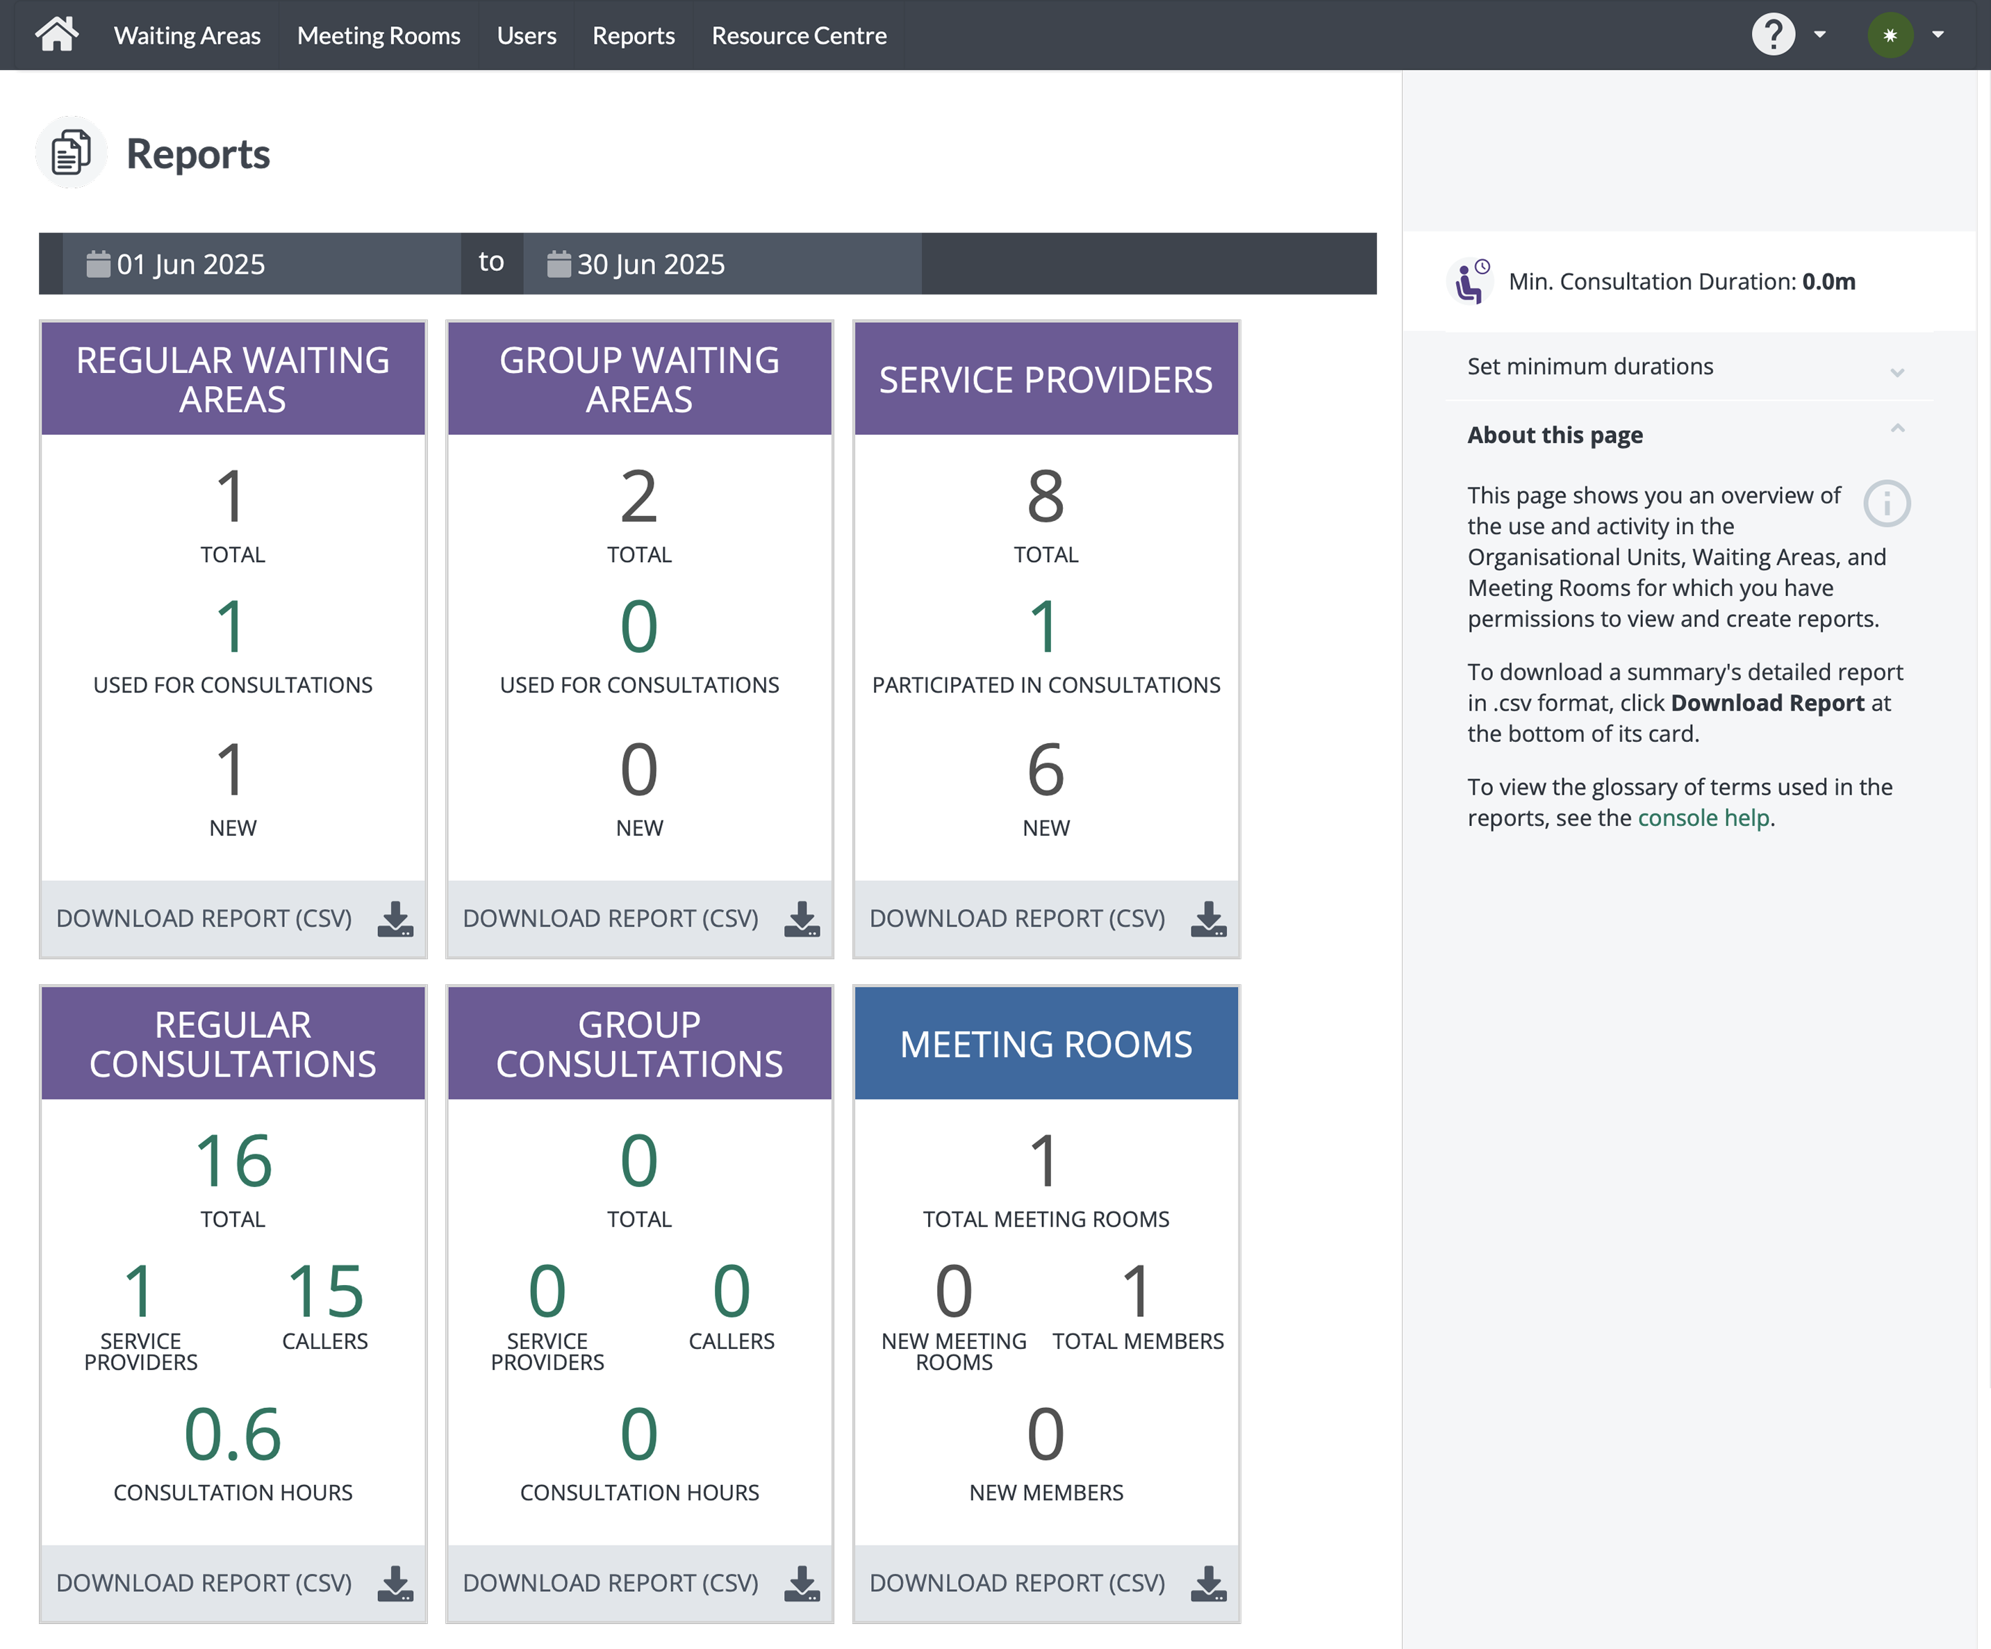The height and width of the screenshot is (1649, 1991).
Task: Go to the Meeting Rooms menu item
Action: click(379, 35)
